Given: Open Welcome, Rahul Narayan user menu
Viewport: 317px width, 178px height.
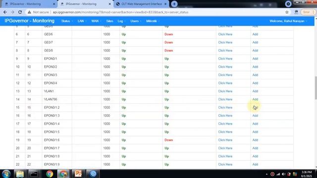Looking at the screenshot, I should [288, 21].
